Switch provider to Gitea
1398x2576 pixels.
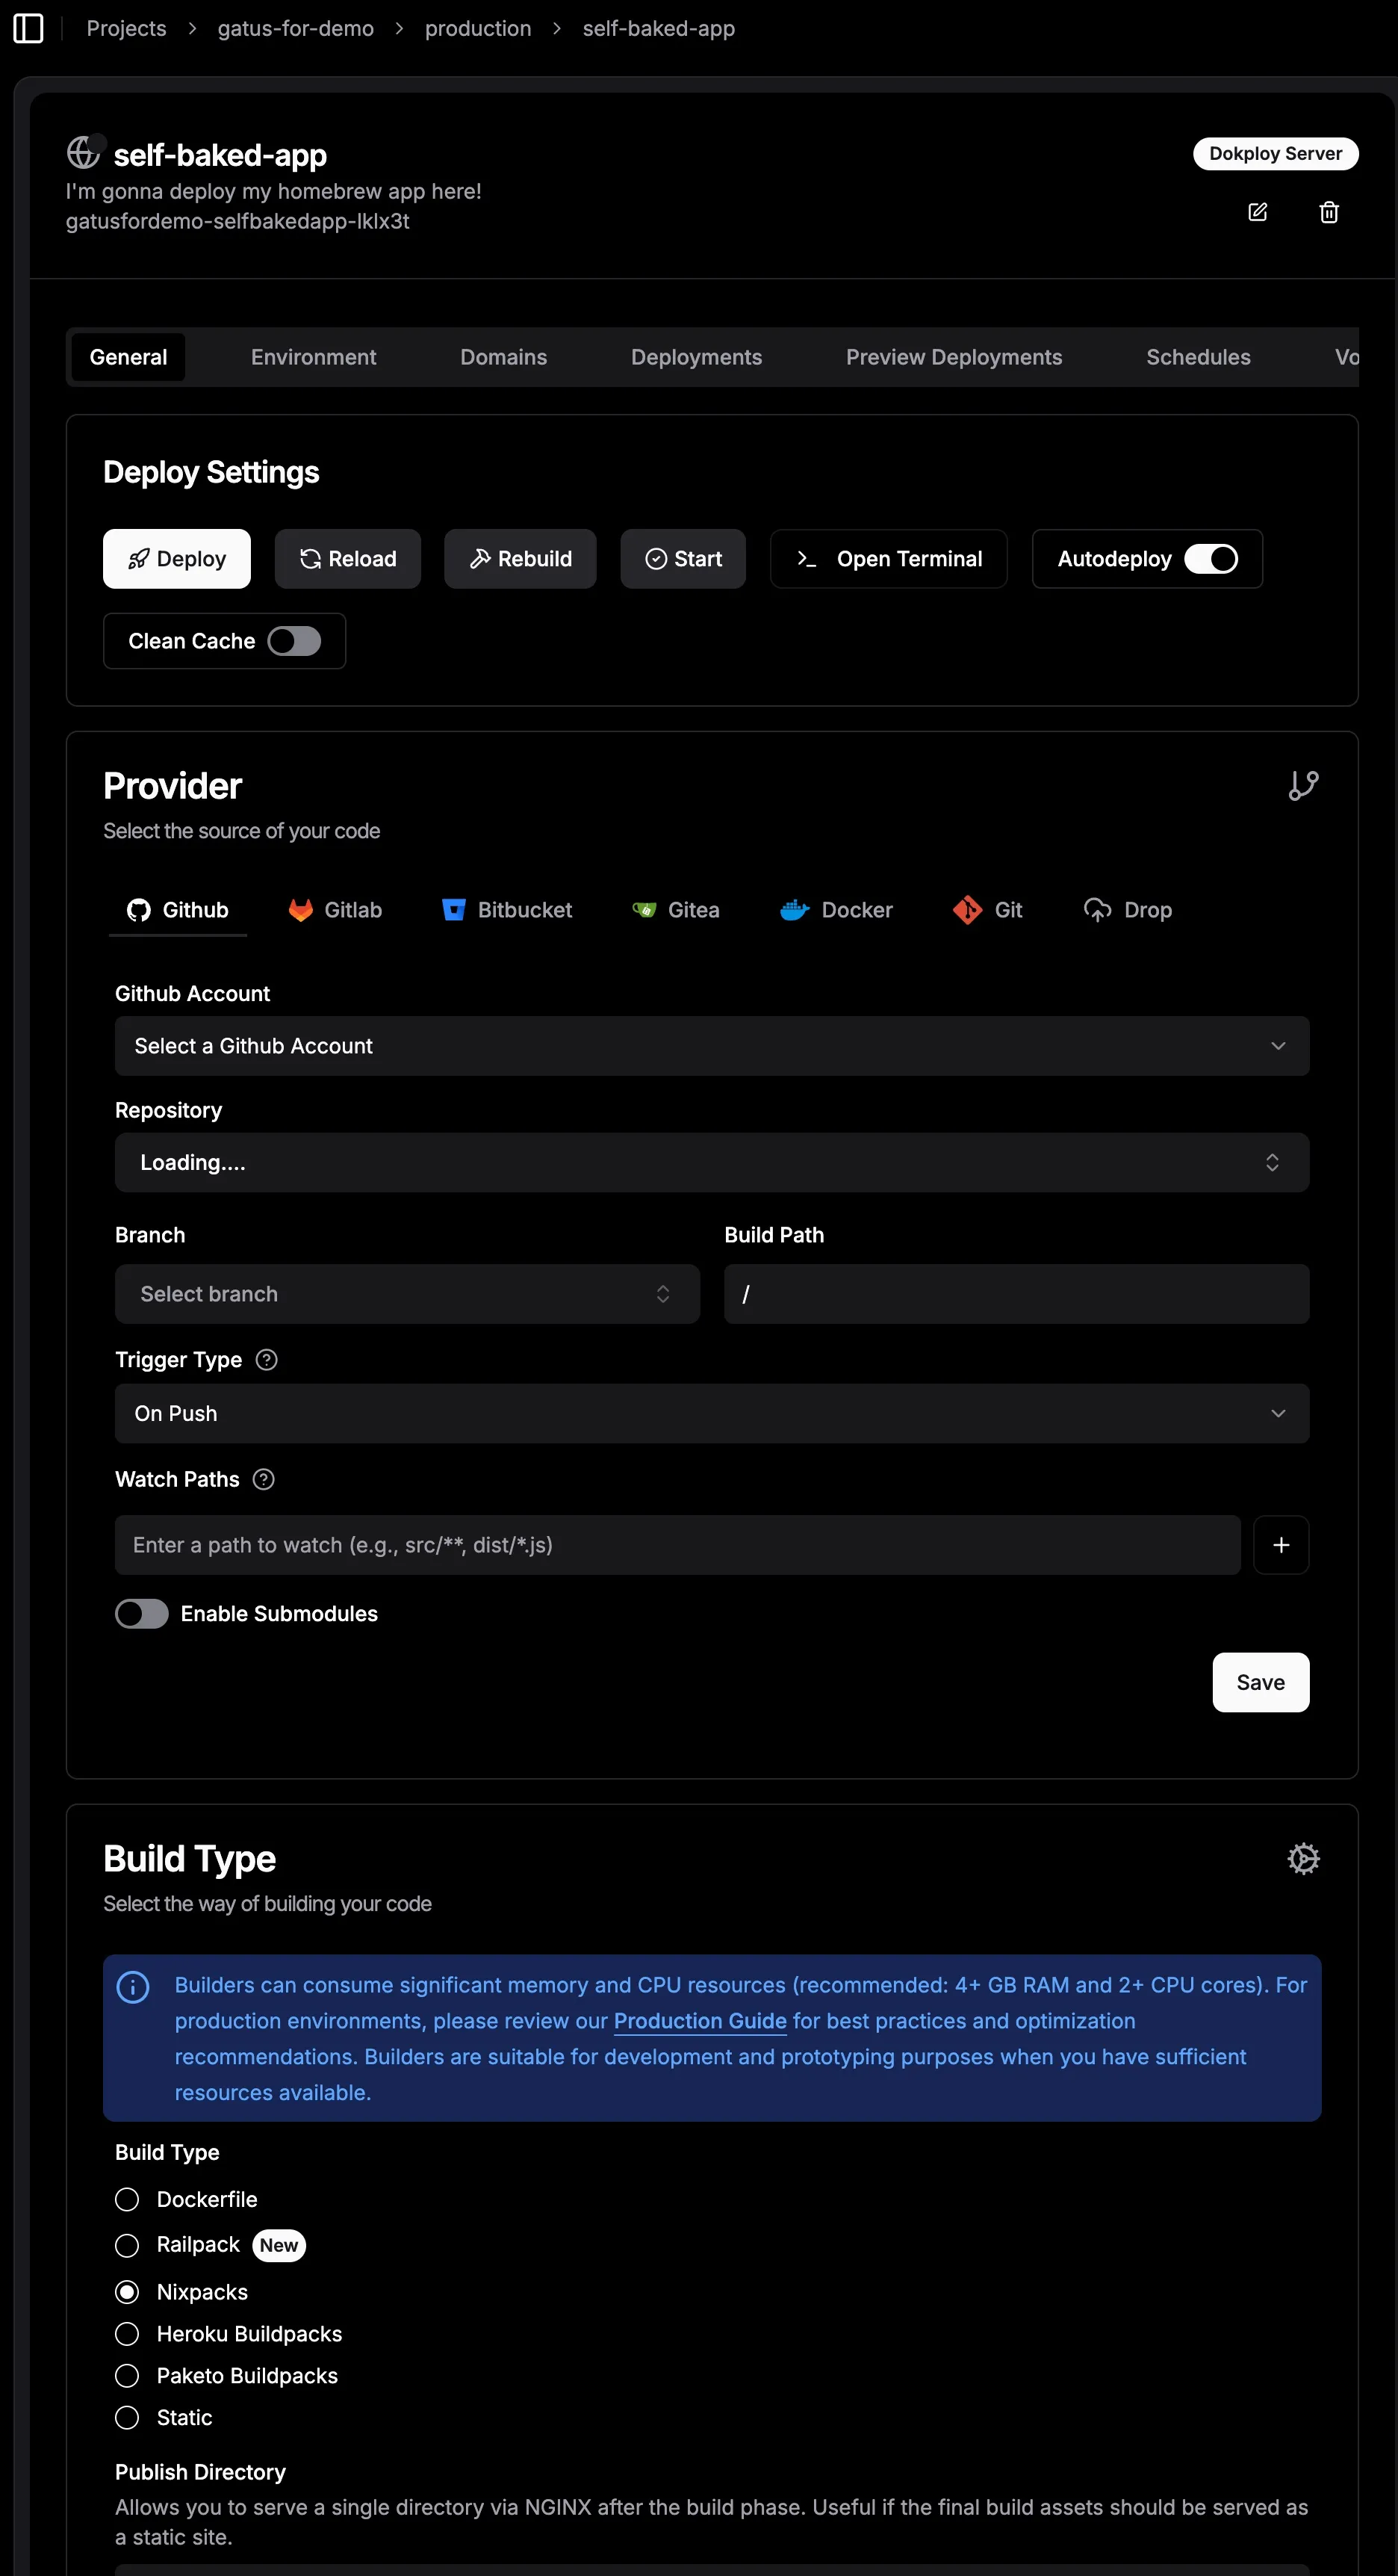pos(676,910)
